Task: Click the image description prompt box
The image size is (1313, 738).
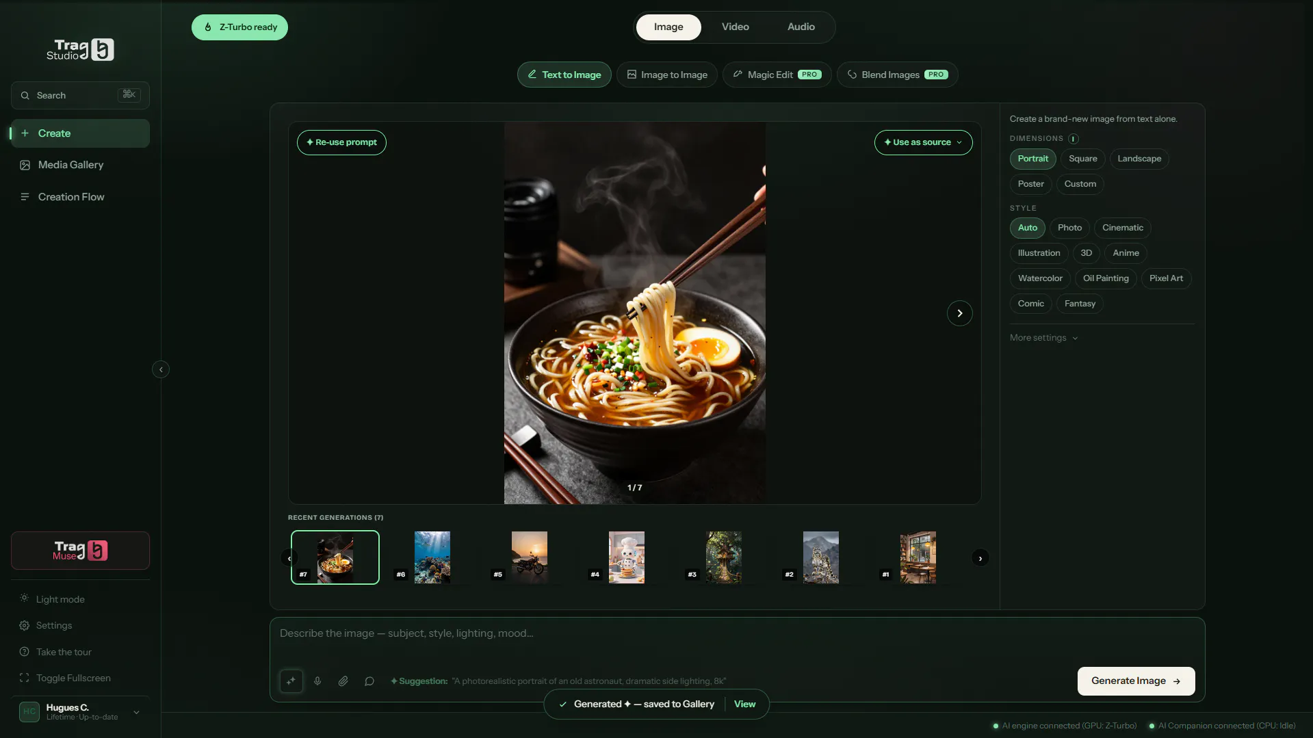Action: (x=738, y=634)
